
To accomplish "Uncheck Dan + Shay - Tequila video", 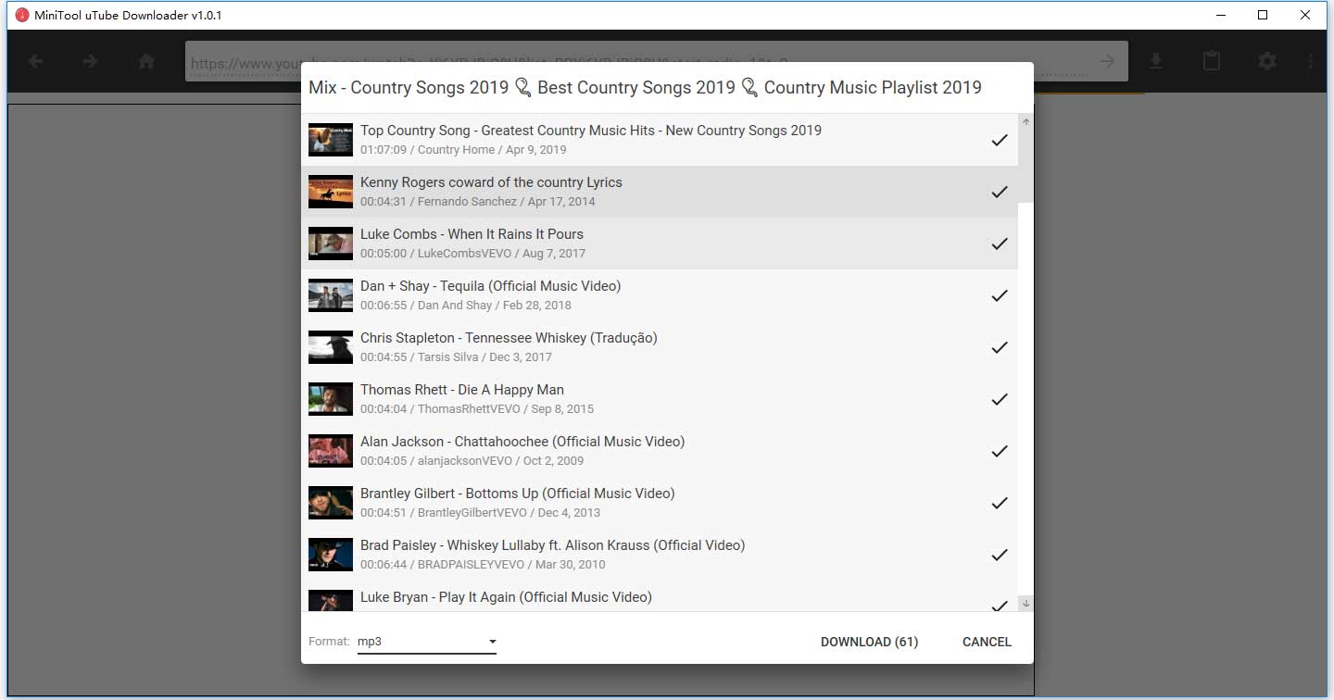I will [x=1000, y=295].
